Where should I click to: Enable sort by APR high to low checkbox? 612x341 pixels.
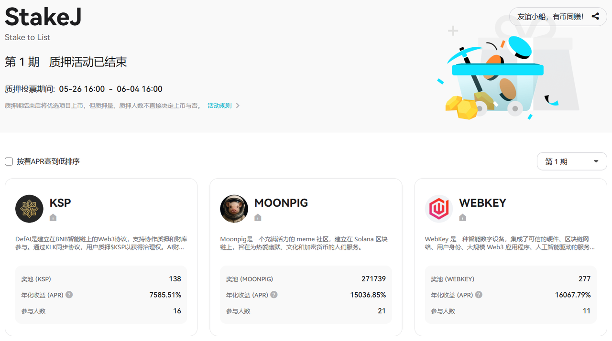coord(9,161)
